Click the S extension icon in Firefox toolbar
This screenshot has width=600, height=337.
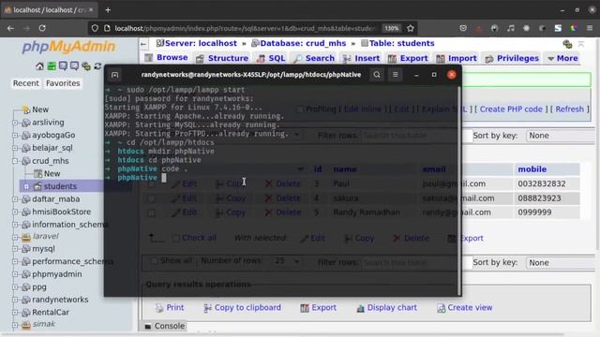(x=558, y=28)
